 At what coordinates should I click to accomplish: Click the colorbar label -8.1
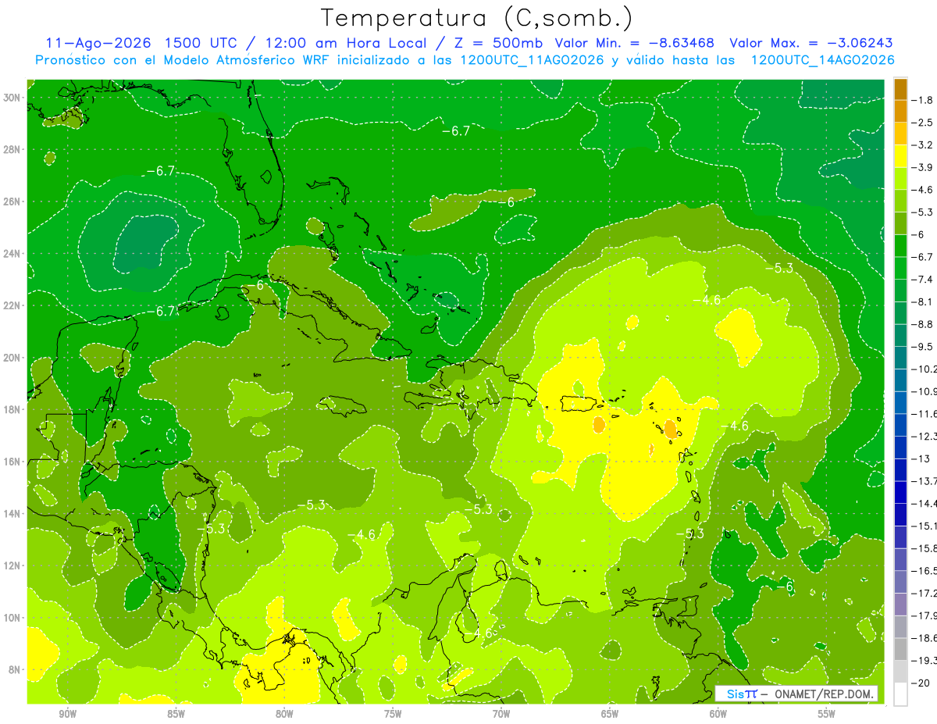[x=922, y=301]
